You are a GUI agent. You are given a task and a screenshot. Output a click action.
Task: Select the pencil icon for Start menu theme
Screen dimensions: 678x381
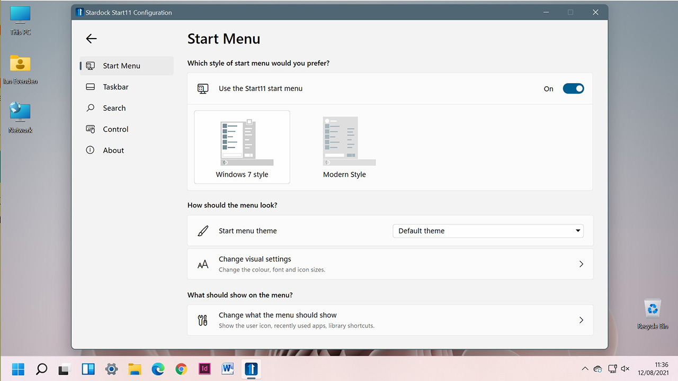(203, 231)
